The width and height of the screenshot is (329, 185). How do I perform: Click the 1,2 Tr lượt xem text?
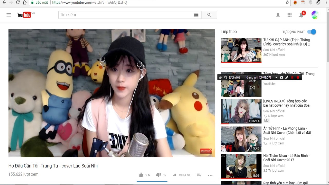pyautogui.click(x=274, y=143)
